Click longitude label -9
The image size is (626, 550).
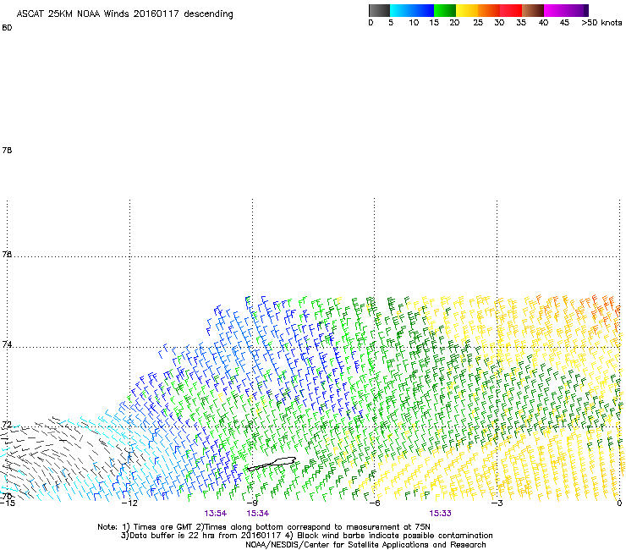point(252,503)
